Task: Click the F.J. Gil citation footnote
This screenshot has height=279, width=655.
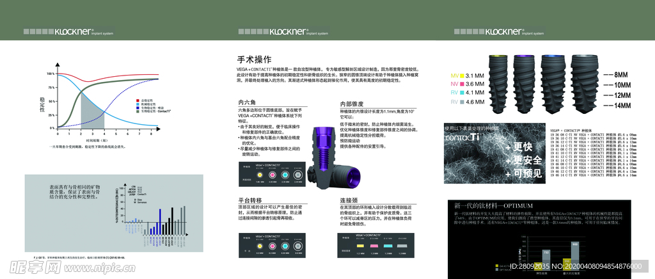Action: pyautogui.click(x=79, y=258)
